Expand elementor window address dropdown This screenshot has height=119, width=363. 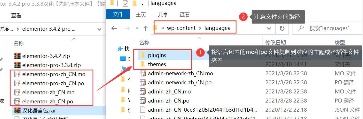(x=99, y=29)
